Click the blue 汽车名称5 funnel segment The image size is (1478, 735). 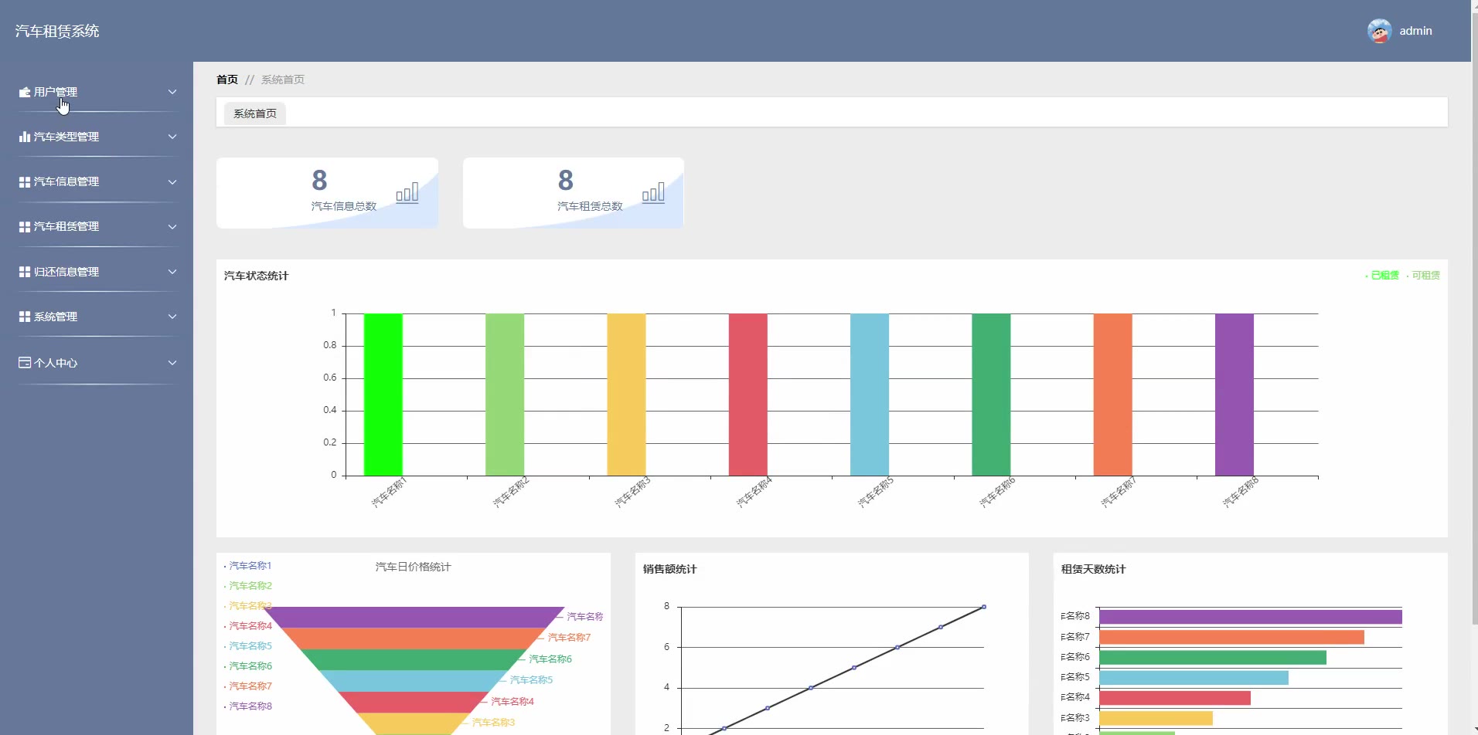414,681
